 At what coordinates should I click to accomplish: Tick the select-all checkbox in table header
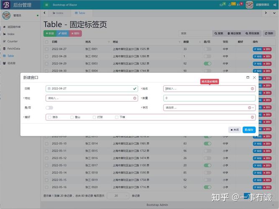pyautogui.click(x=46, y=42)
